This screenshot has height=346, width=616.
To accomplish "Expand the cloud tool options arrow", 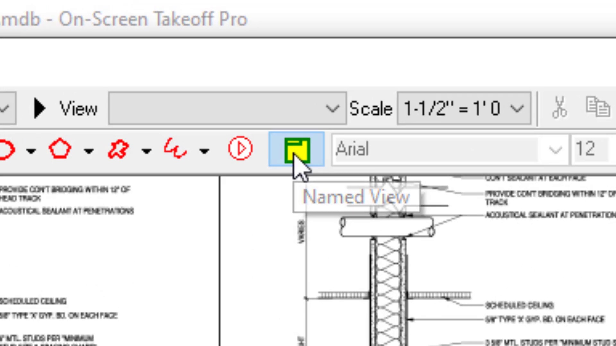I will click(x=147, y=151).
